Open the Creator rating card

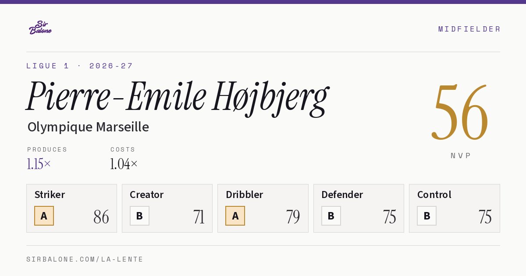pos(167,208)
